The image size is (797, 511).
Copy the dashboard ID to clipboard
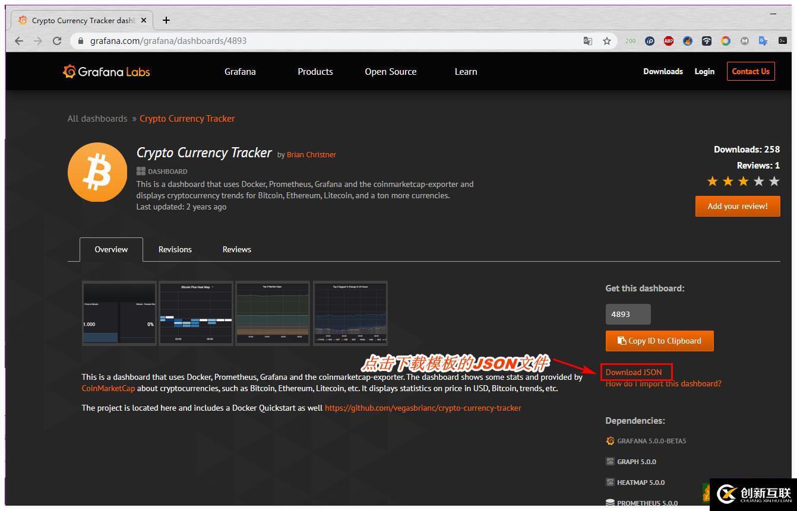pos(659,341)
